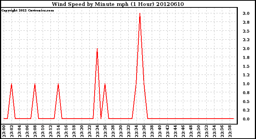This screenshot has width=256, height=139.
Task: Click the 23:36 time axis label
Action: coord(144,131)
